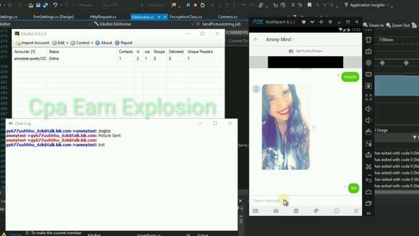The width and height of the screenshot is (419, 236).
Task: Switch to the Connect.cs tab
Action: click(x=227, y=17)
